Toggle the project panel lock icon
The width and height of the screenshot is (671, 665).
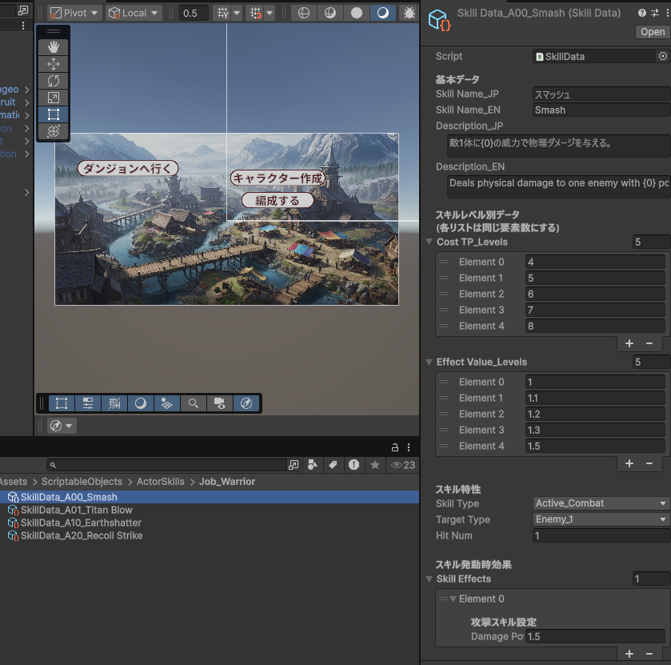click(394, 447)
